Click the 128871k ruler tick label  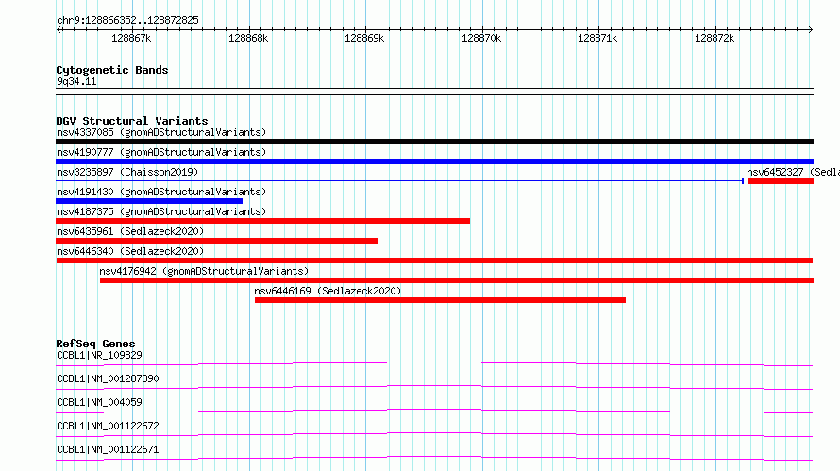(x=597, y=38)
